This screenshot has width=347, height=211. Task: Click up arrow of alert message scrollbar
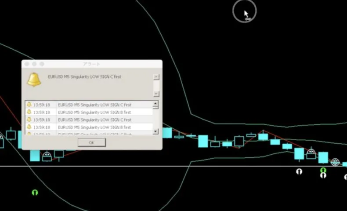156,77
